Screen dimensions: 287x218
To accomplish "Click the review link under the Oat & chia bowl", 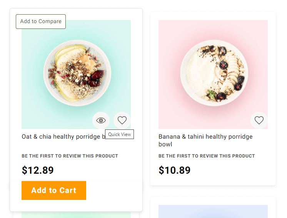I will tap(70, 156).
